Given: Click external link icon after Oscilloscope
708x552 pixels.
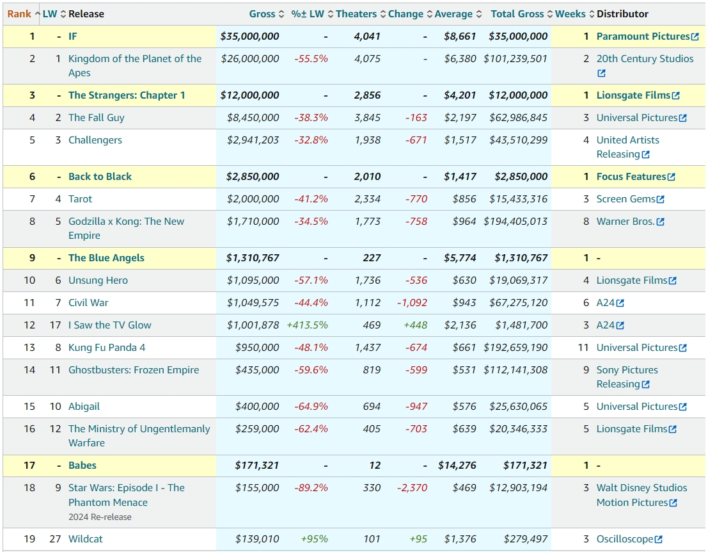Looking at the screenshot, I should point(658,539).
